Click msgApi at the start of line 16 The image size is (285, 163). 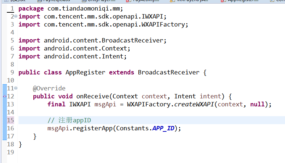(58, 129)
